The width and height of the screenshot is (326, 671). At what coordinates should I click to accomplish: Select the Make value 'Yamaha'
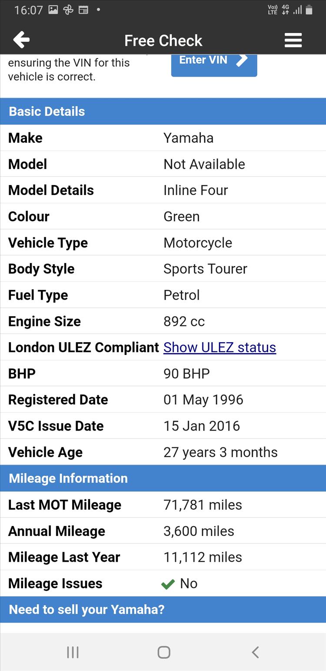[188, 138]
